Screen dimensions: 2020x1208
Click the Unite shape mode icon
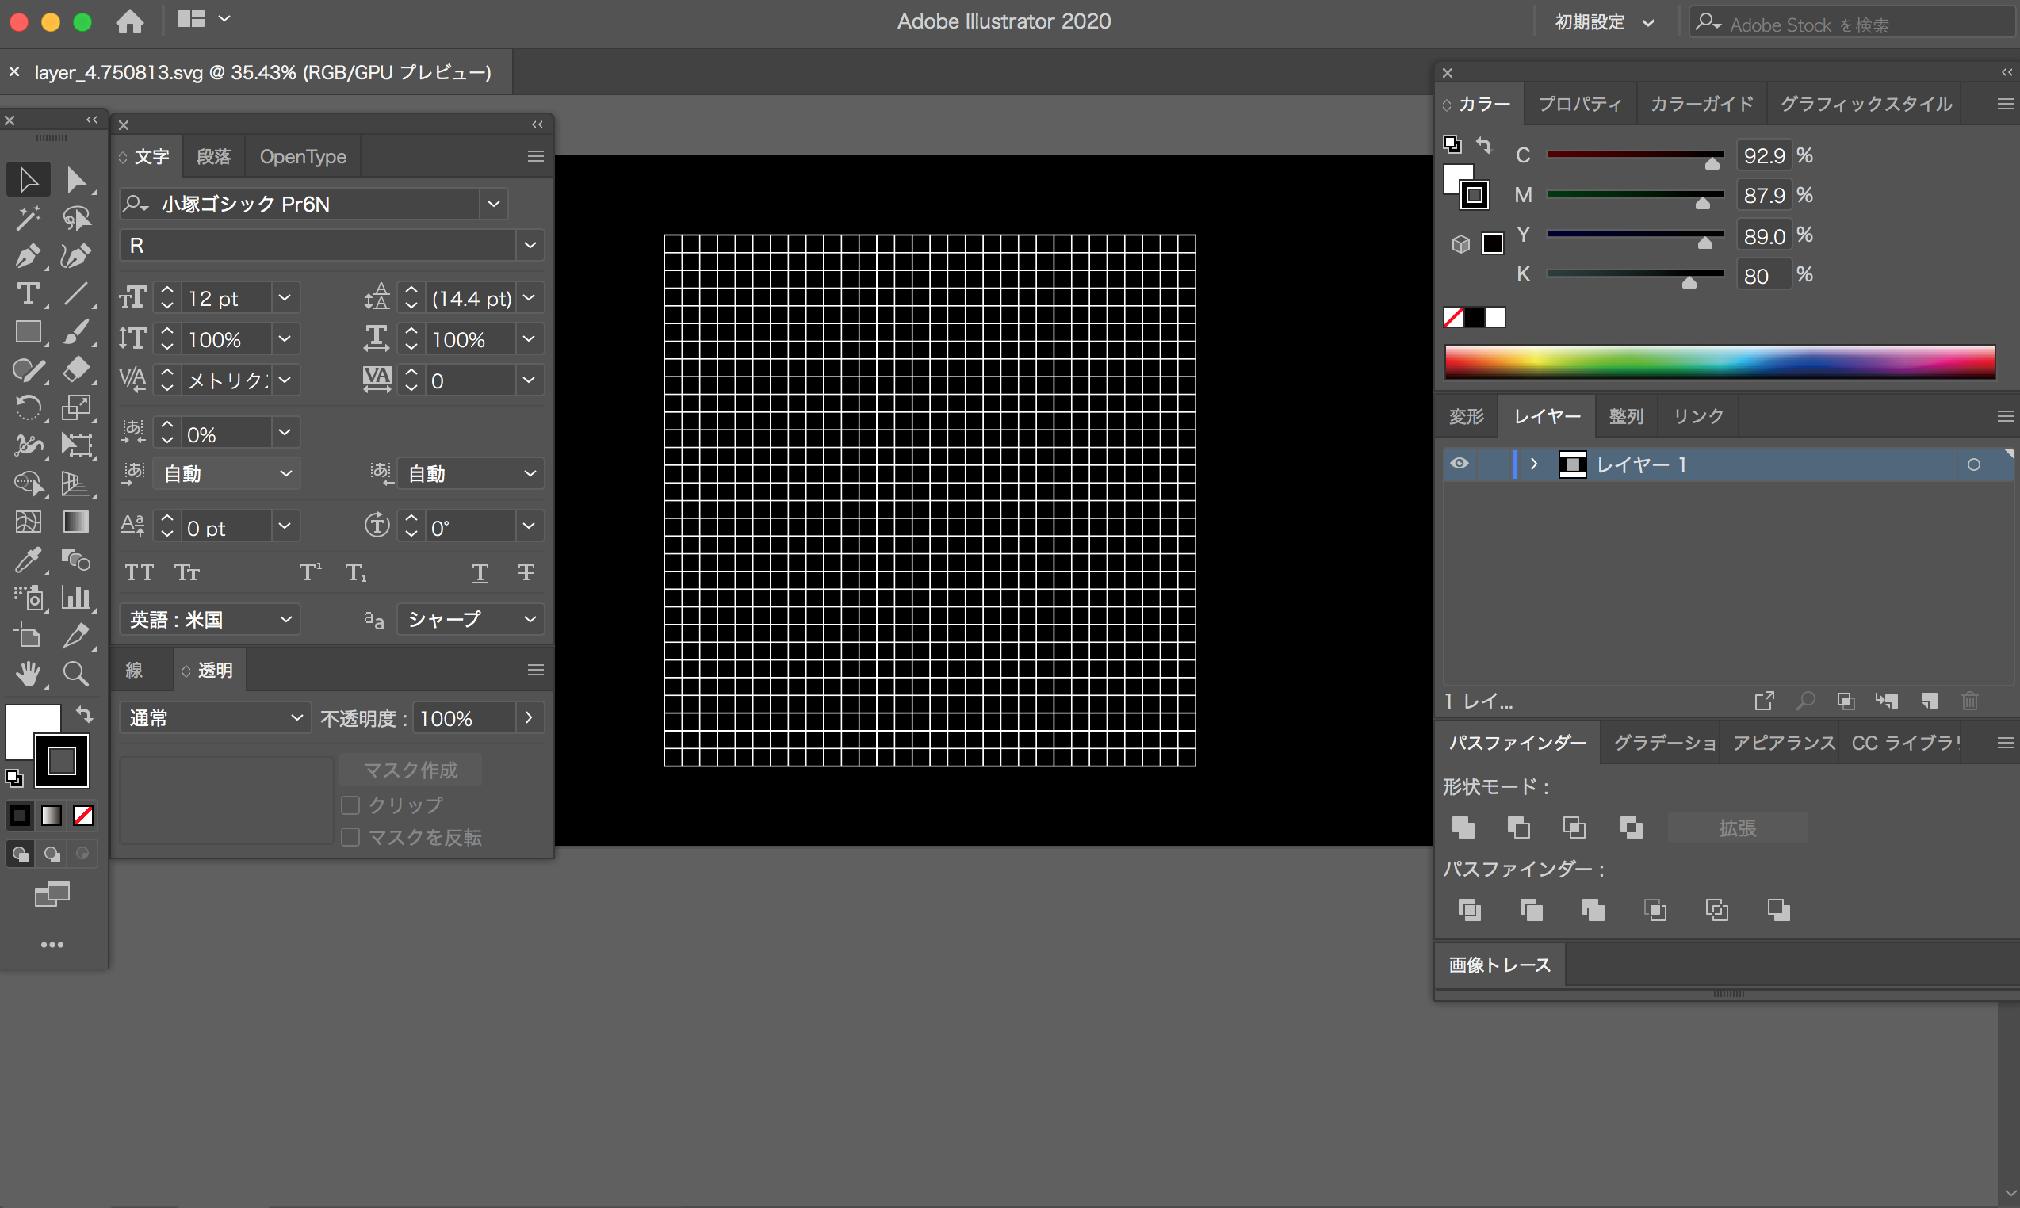pos(1463,828)
